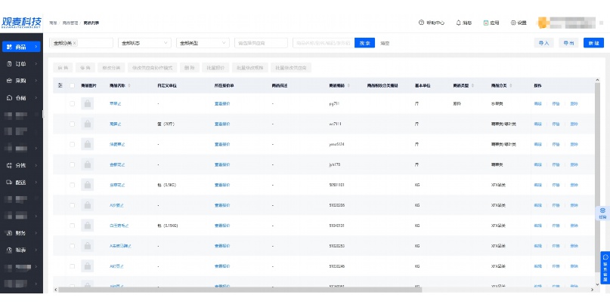Click 删除 action in the jyh170 row
610x307 pixels.
point(574,164)
